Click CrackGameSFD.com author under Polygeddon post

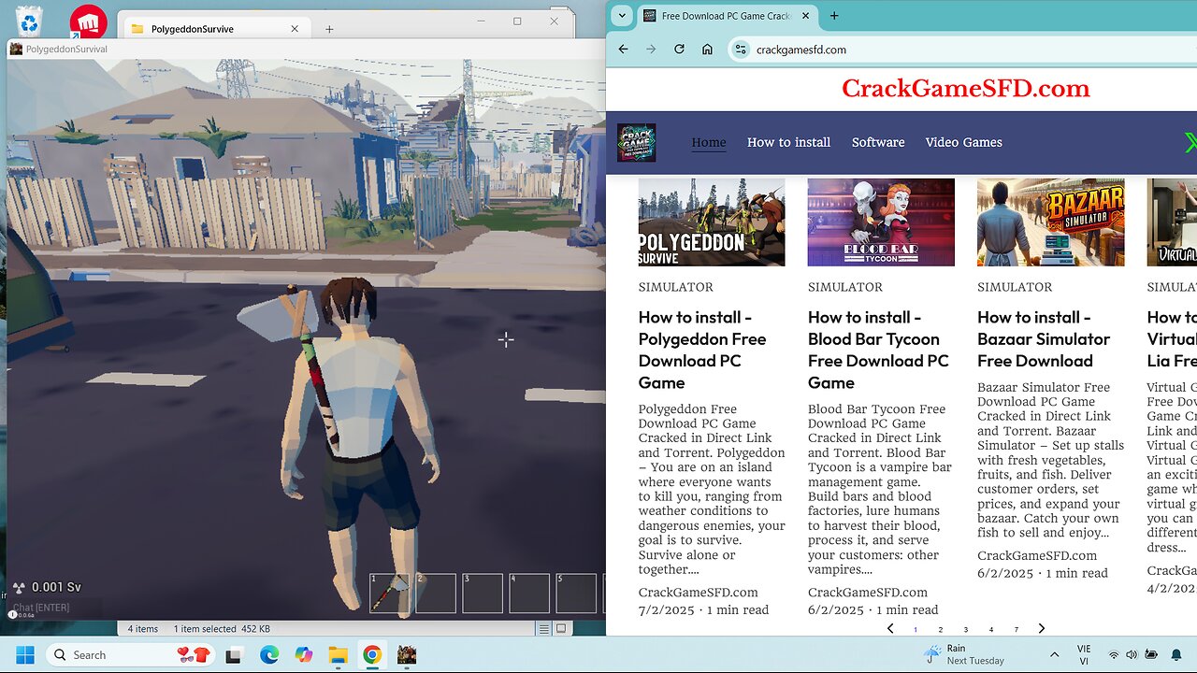pos(699,593)
